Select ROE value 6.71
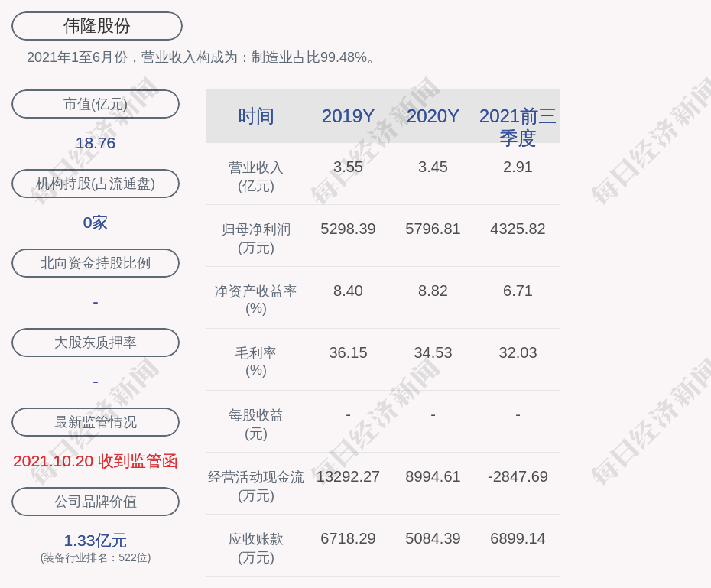 tap(518, 291)
